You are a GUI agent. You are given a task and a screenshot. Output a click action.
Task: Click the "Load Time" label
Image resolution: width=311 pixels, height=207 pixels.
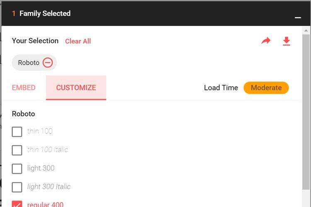coord(221,88)
